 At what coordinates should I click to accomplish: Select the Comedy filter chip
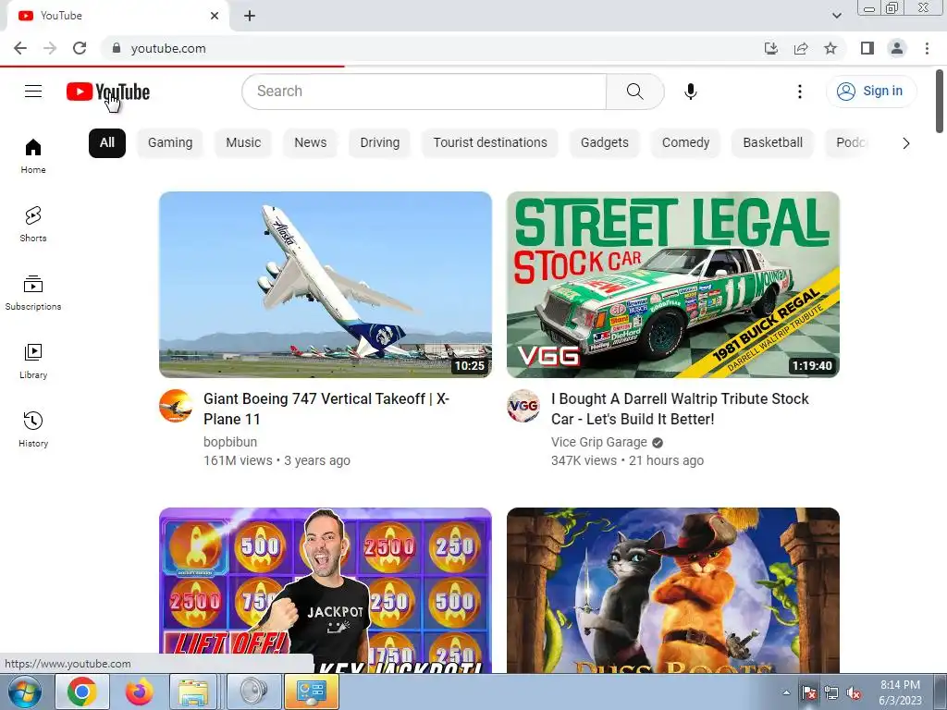(685, 143)
